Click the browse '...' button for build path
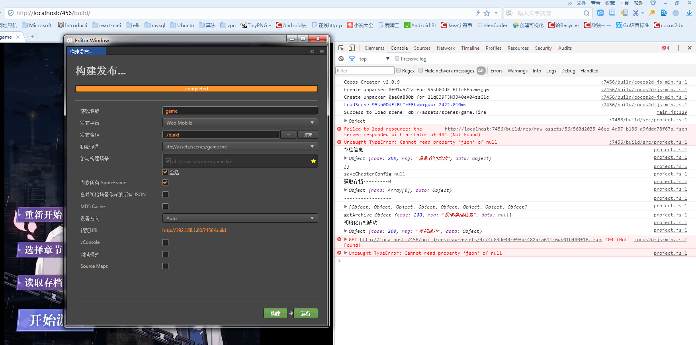This screenshot has height=345, width=696. pos(288,134)
